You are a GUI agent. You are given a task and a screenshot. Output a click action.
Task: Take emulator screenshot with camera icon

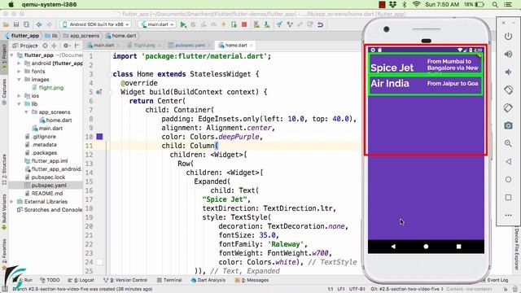point(508,125)
